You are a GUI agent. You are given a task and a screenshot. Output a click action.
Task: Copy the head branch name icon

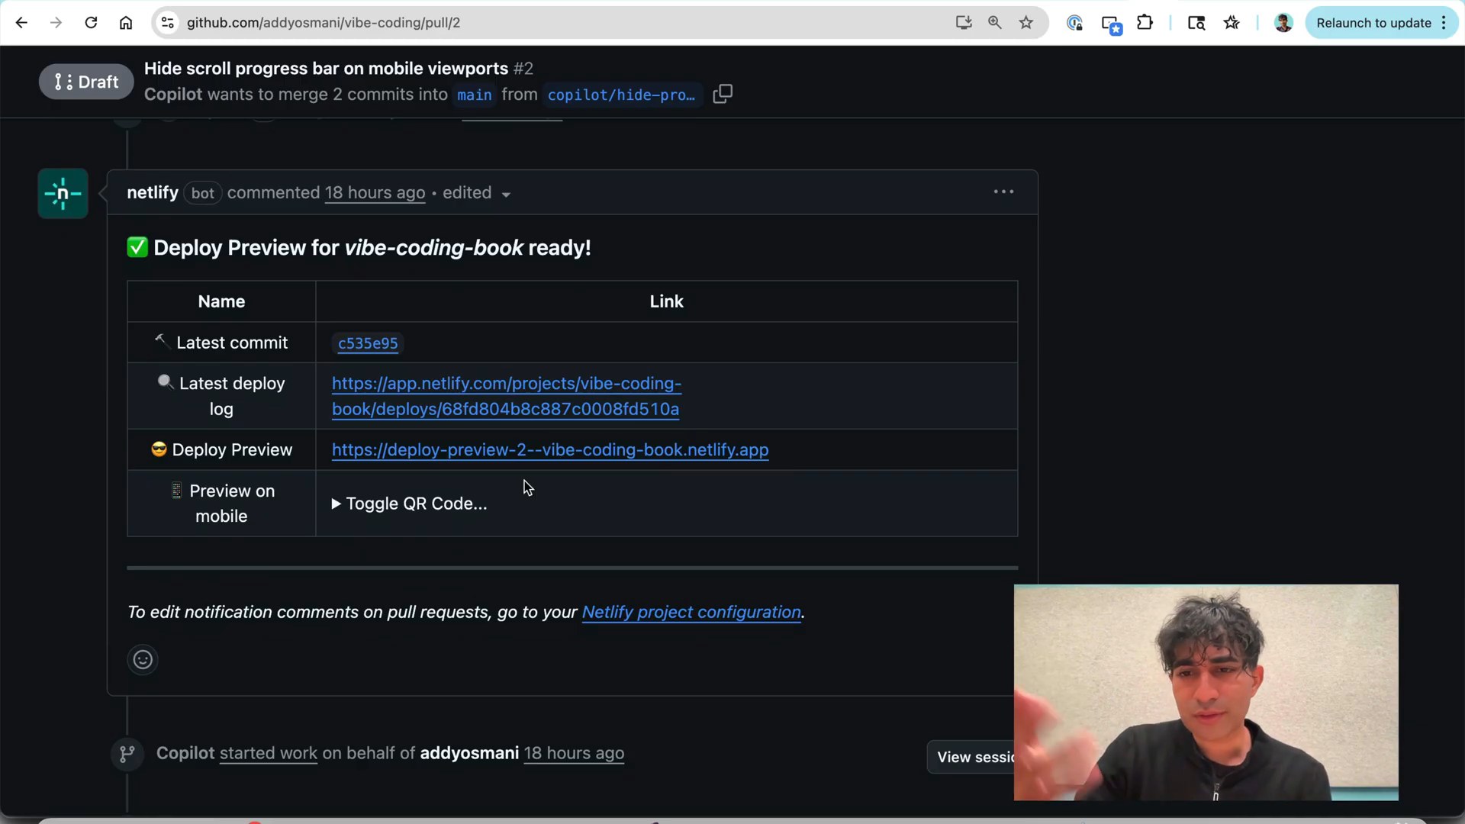[722, 94]
